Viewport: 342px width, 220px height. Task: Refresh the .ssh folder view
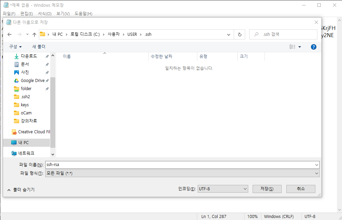click(x=239, y=34)
